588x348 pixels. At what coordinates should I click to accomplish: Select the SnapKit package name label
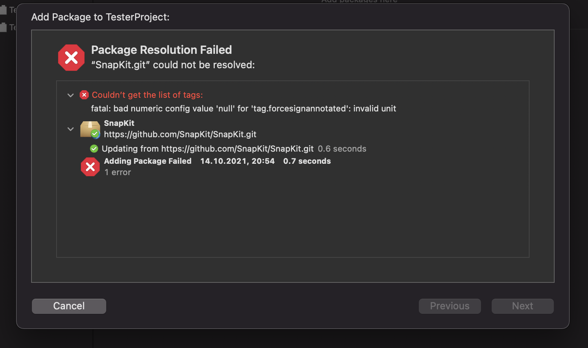coord(119,123)
